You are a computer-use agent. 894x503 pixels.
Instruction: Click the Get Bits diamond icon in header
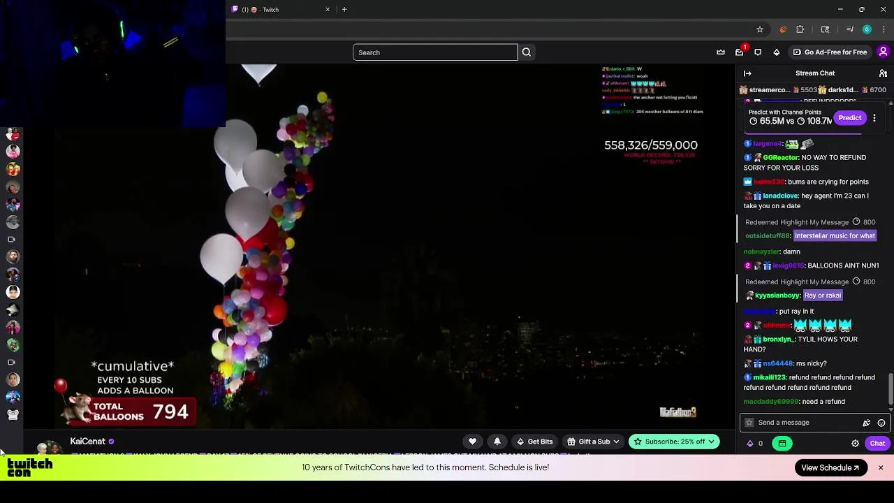pyautogui.click(x=777, y=52)
